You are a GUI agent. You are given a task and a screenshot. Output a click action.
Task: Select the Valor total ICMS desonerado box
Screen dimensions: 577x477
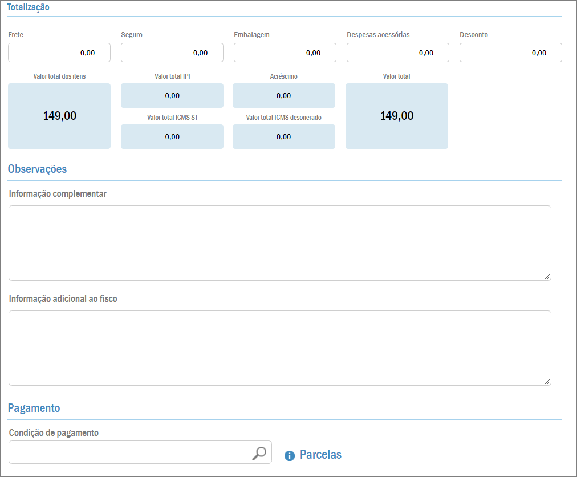pyautogui.click(x=284, y=136)
